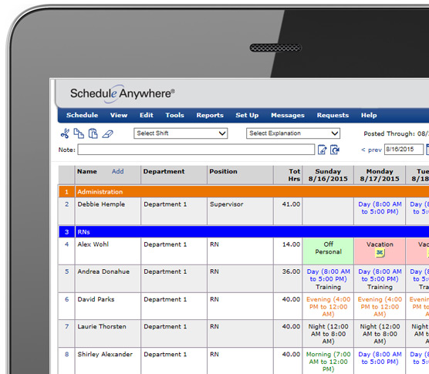Click the Cut scissors icon
429x374 pixels.
pyautogui.click(x=65, y=133)
